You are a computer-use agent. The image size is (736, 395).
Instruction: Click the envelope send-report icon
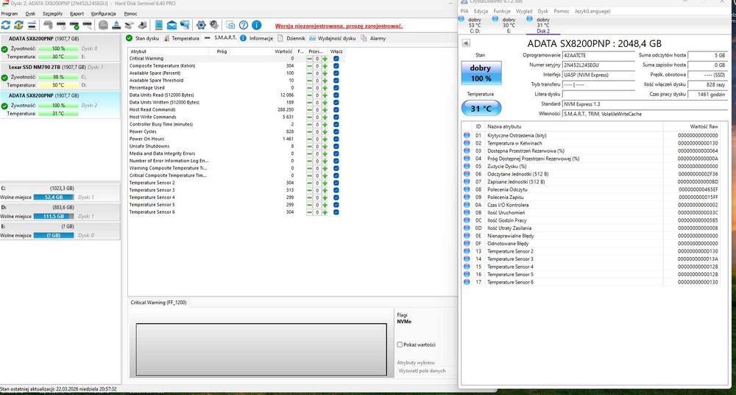click(x=171, y=25)
